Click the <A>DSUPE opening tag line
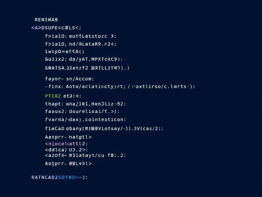The image size is (262, 197). tap(56, 28)
